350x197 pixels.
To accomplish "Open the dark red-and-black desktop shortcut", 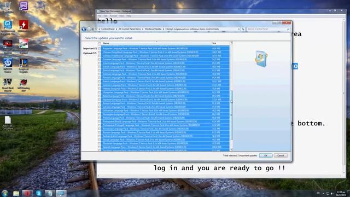I will coord(8,47).
